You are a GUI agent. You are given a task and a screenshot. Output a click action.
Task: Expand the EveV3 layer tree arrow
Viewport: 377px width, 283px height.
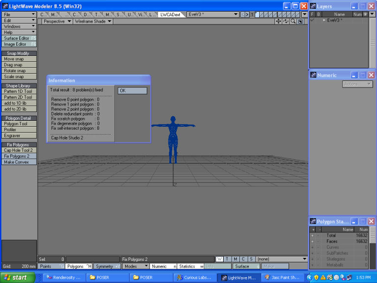coord(324,20)
